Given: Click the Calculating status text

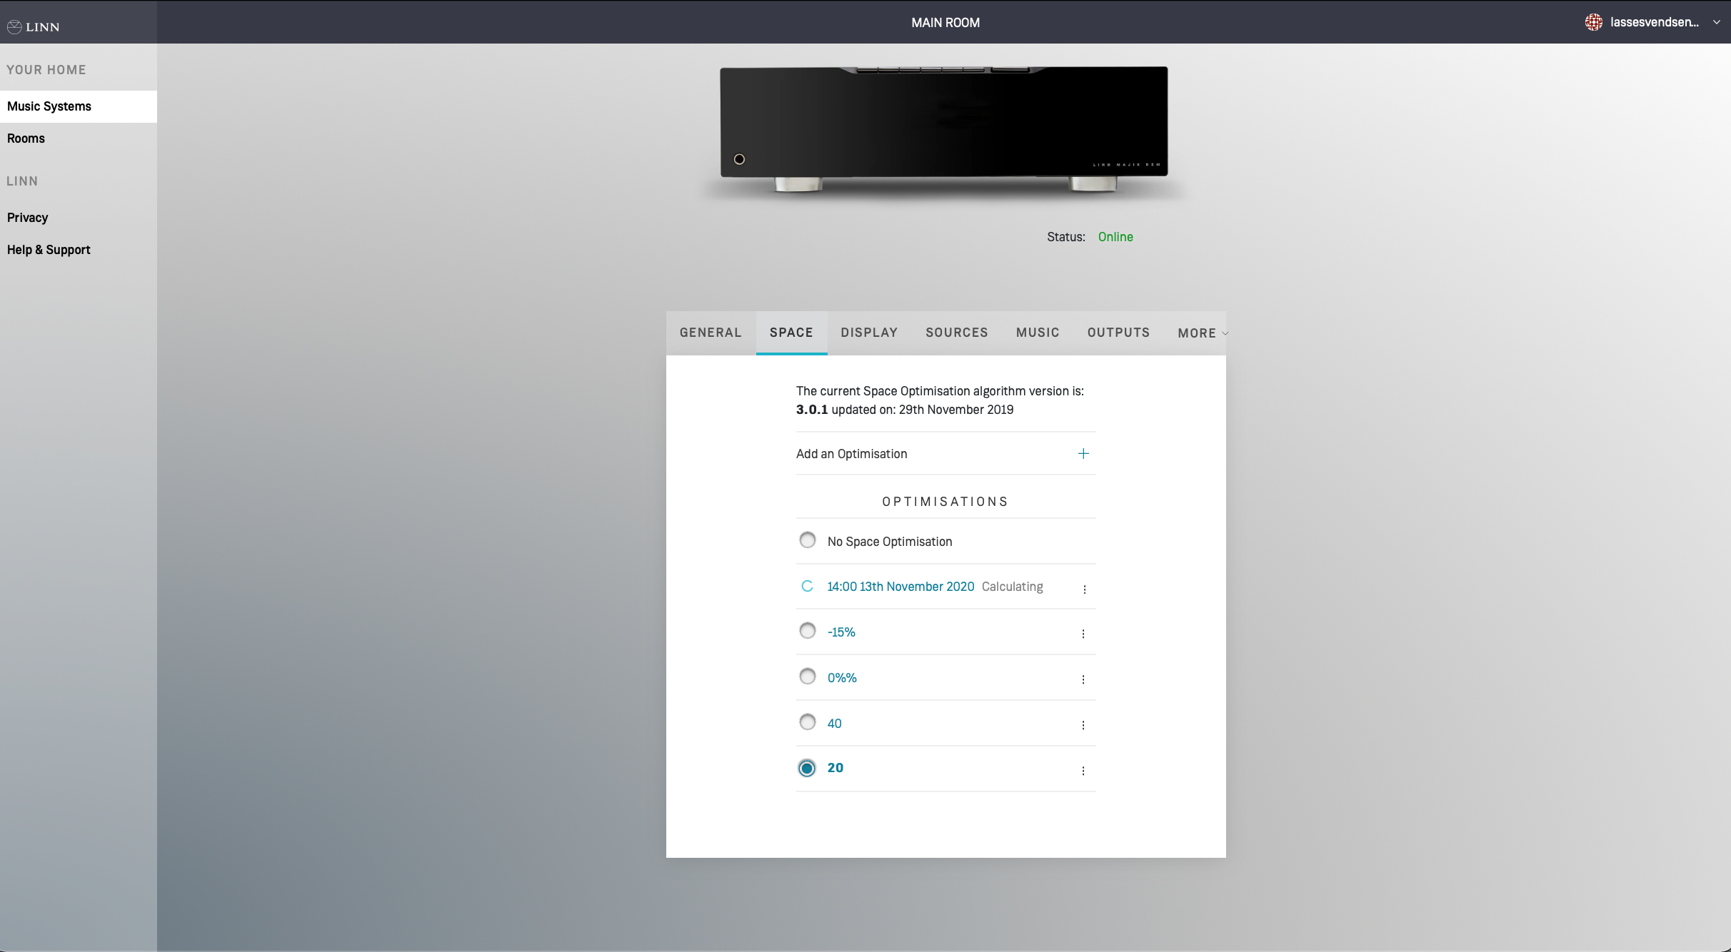Looking at the screenshot, I should (x=1012, y=587).
